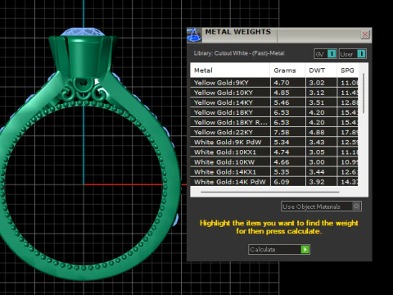
Task: Select the Yellow Gold:14KY row
Action: 274,102
